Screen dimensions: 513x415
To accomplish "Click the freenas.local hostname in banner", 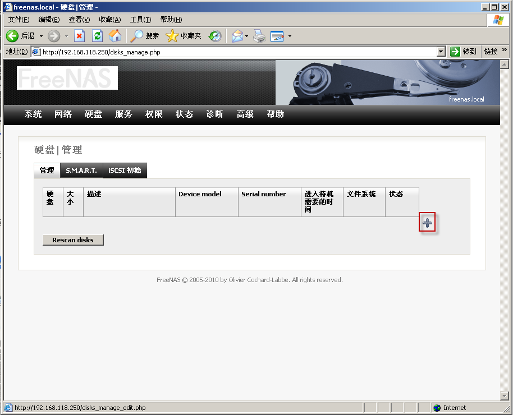I will point(466,99).
